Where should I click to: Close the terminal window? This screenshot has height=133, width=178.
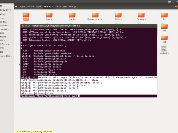click(x=23, y=26)
